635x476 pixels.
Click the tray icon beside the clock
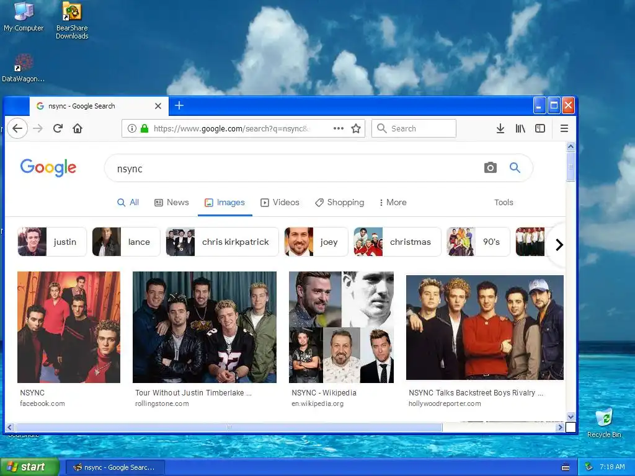coord(588,467)
